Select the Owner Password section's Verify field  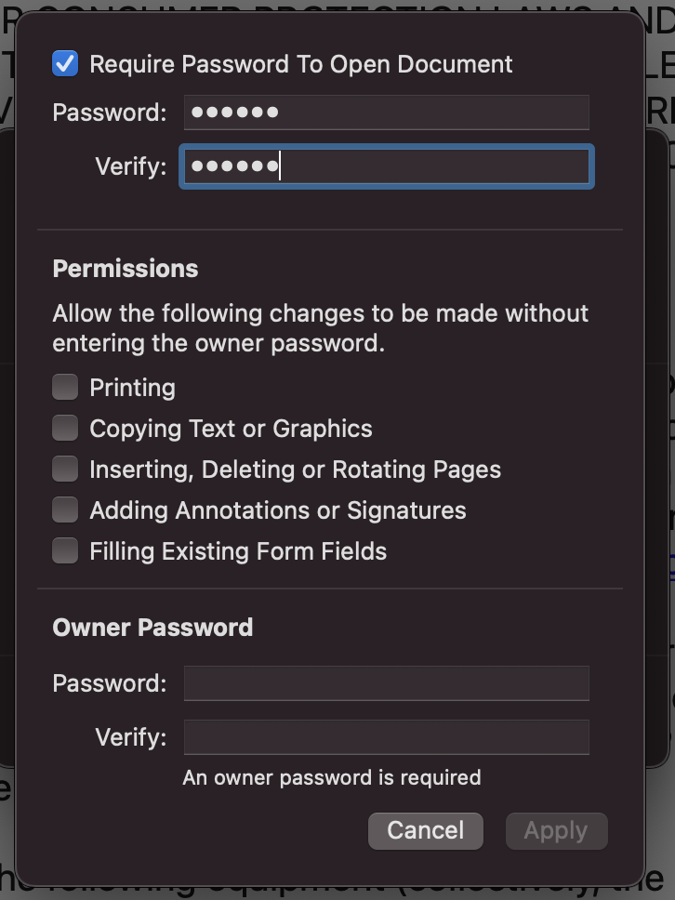coord(386,737)
